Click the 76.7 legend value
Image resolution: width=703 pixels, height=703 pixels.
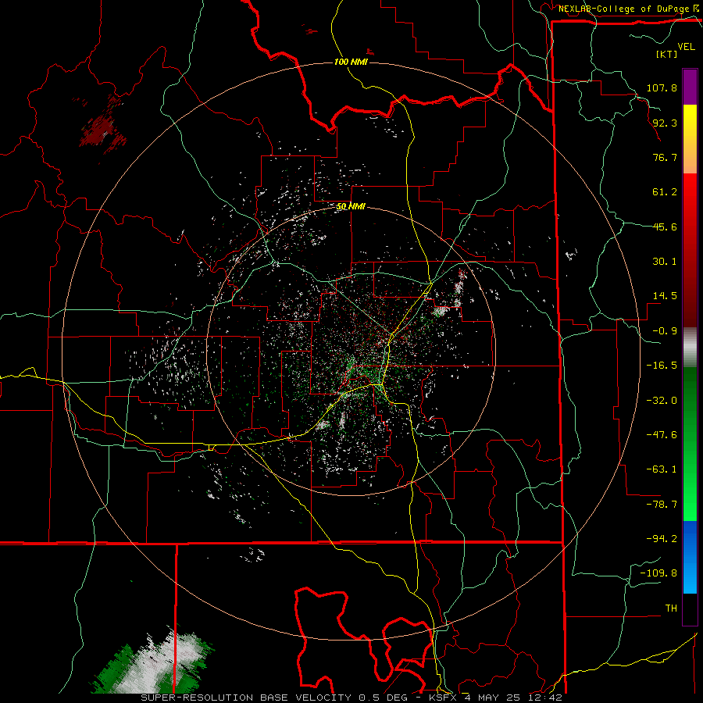coord(665,157)
